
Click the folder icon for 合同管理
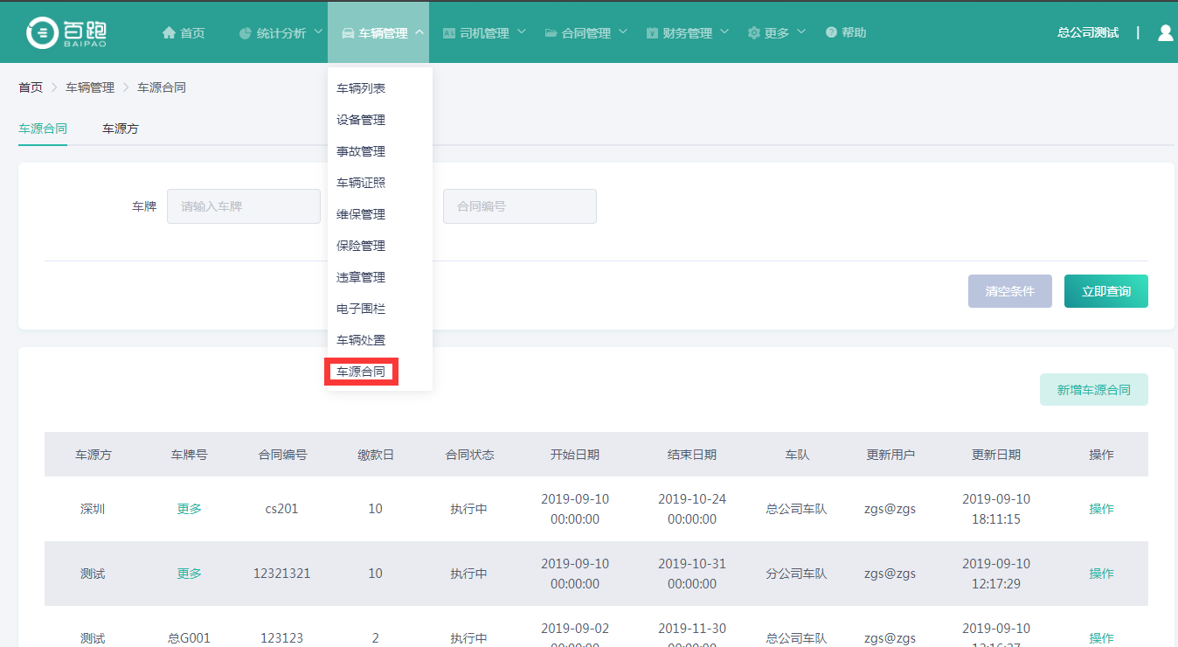coord(551,33)
